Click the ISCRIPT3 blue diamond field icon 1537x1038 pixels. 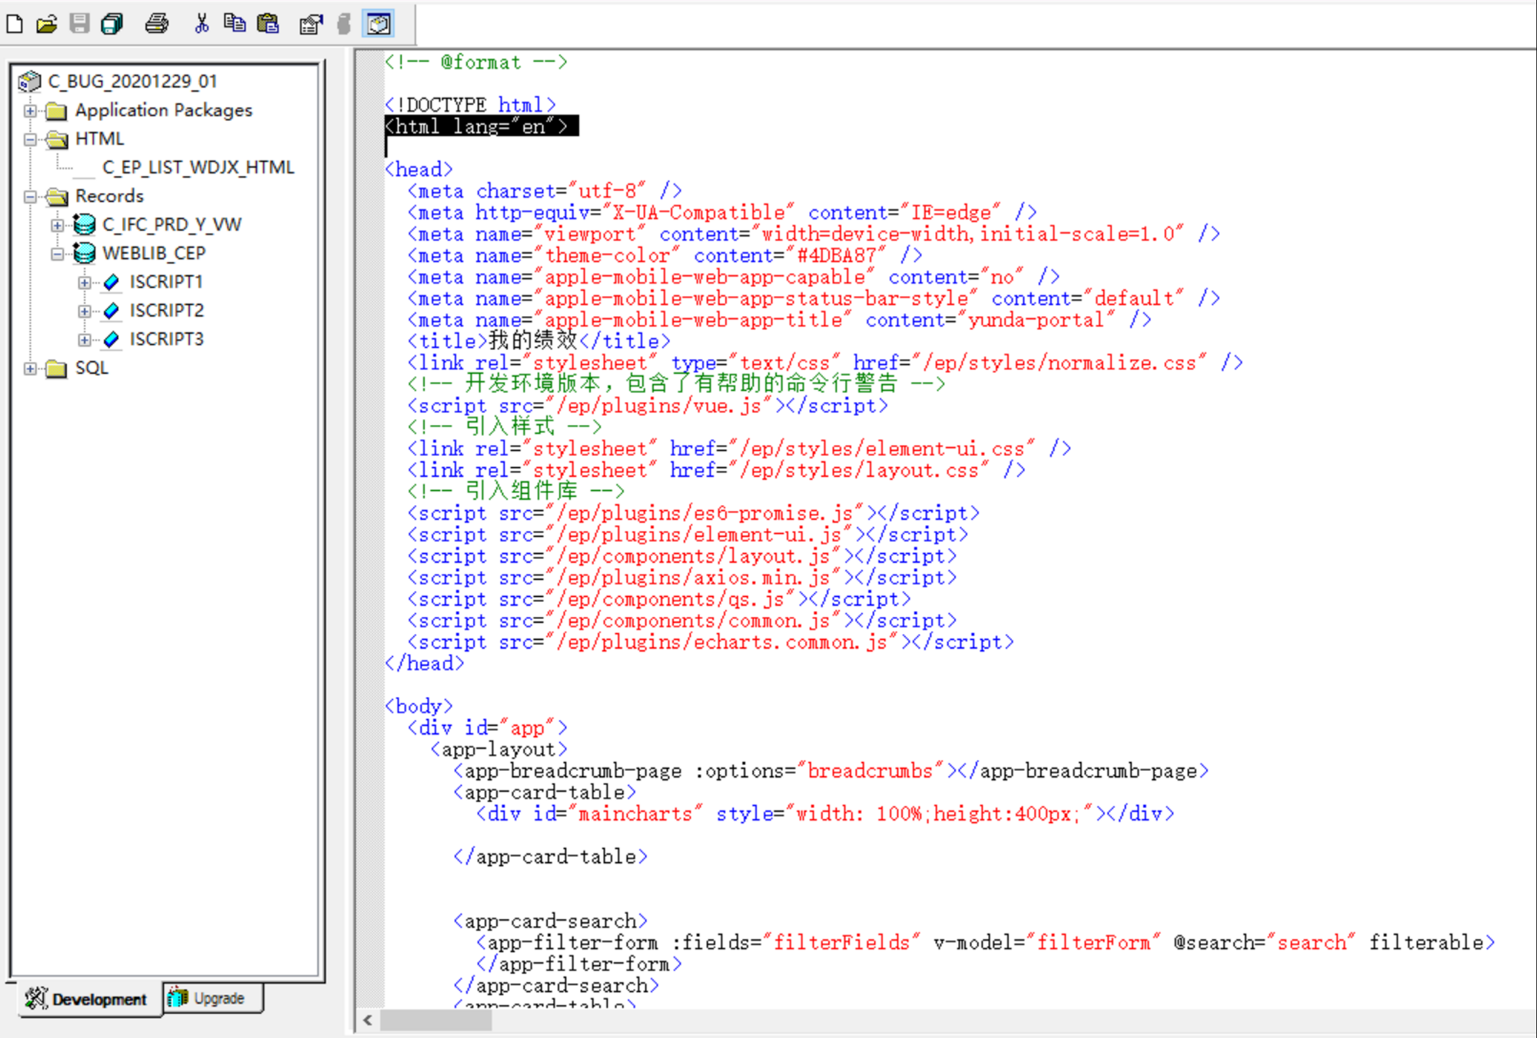click(x=112, y=339)
